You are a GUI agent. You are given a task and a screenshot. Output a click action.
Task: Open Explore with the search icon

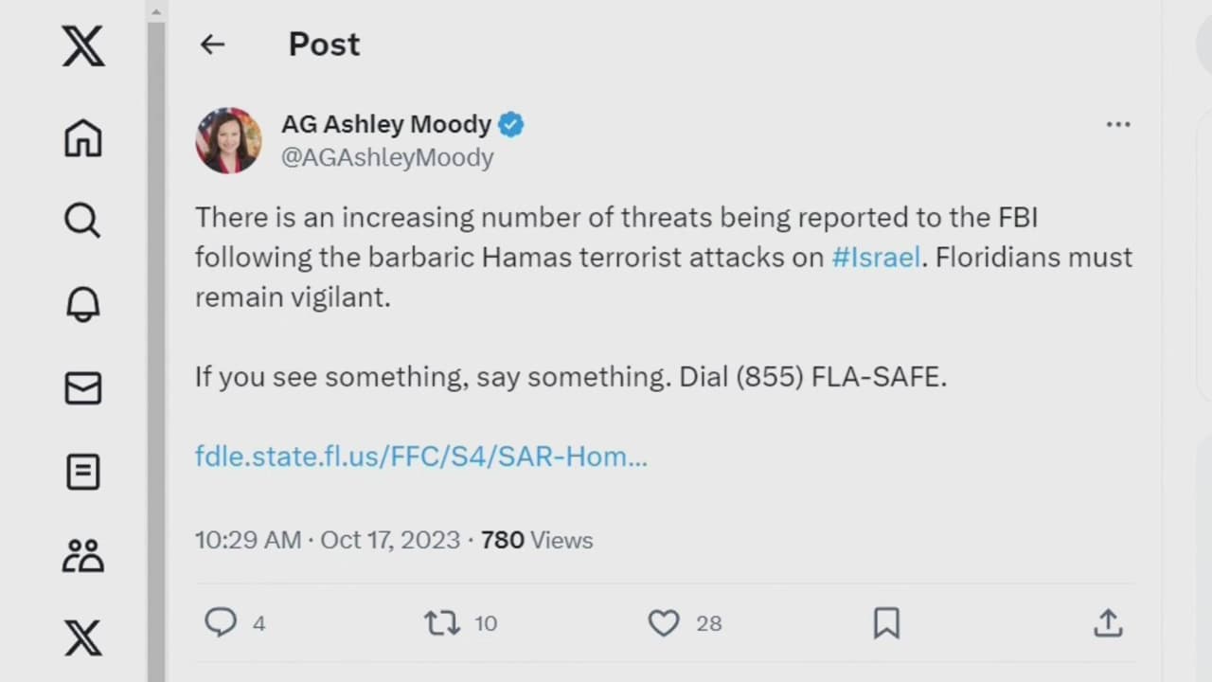pyautogui.click(x=82, y=221)
